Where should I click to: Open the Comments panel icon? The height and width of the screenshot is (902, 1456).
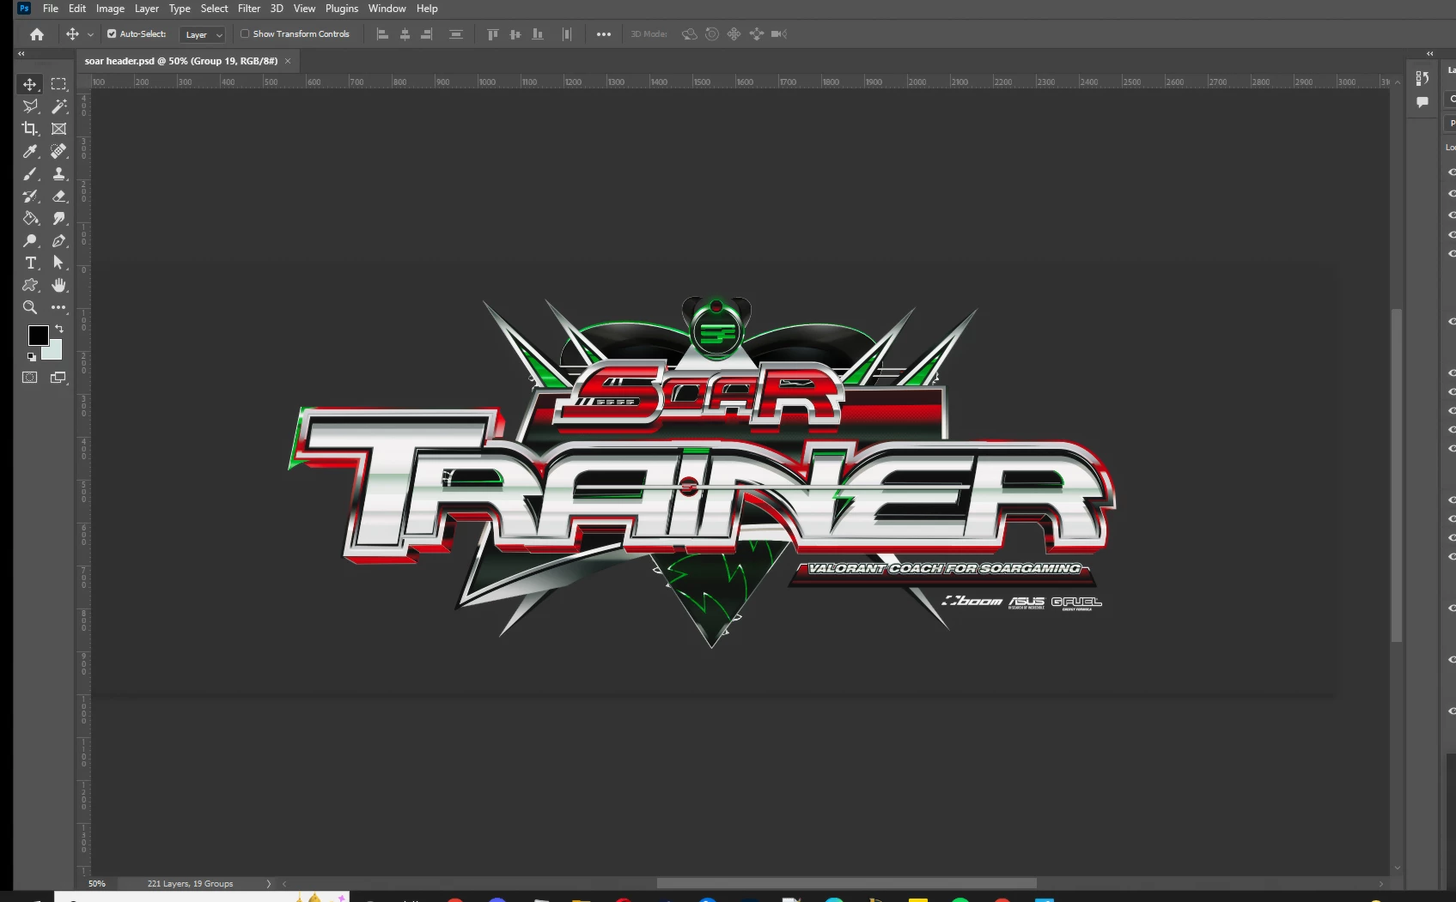(1422, 102)
